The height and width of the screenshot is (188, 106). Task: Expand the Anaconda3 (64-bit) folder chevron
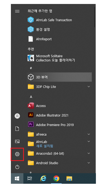point(89,153)
